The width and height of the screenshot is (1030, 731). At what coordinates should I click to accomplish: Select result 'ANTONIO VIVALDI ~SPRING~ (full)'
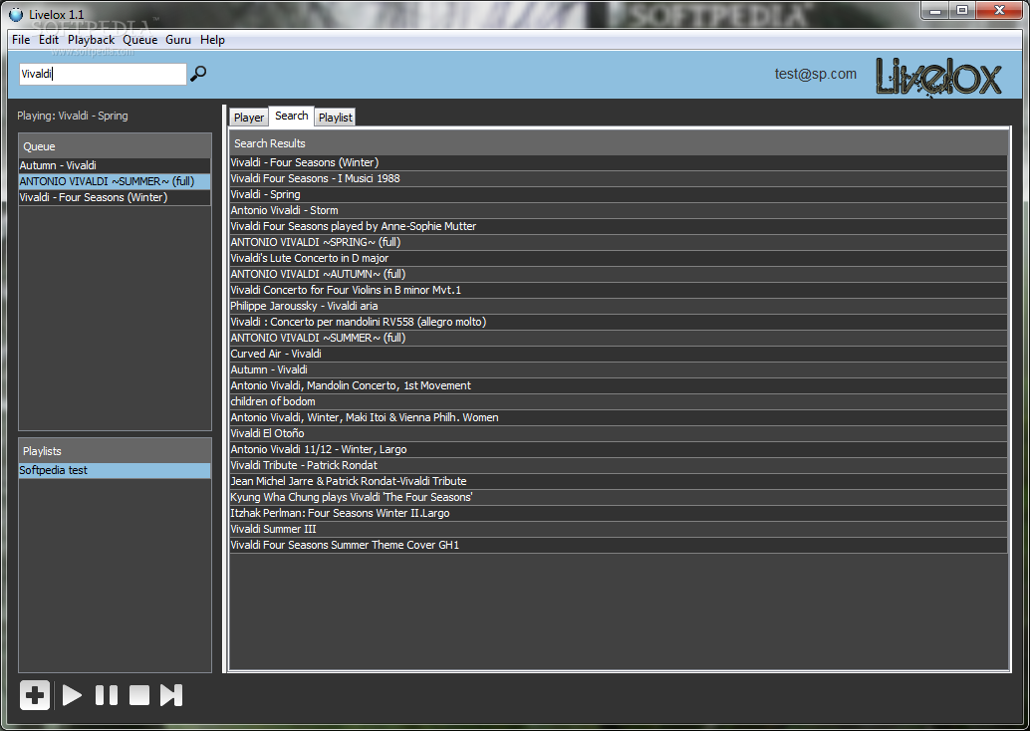(x=619, y=242)
